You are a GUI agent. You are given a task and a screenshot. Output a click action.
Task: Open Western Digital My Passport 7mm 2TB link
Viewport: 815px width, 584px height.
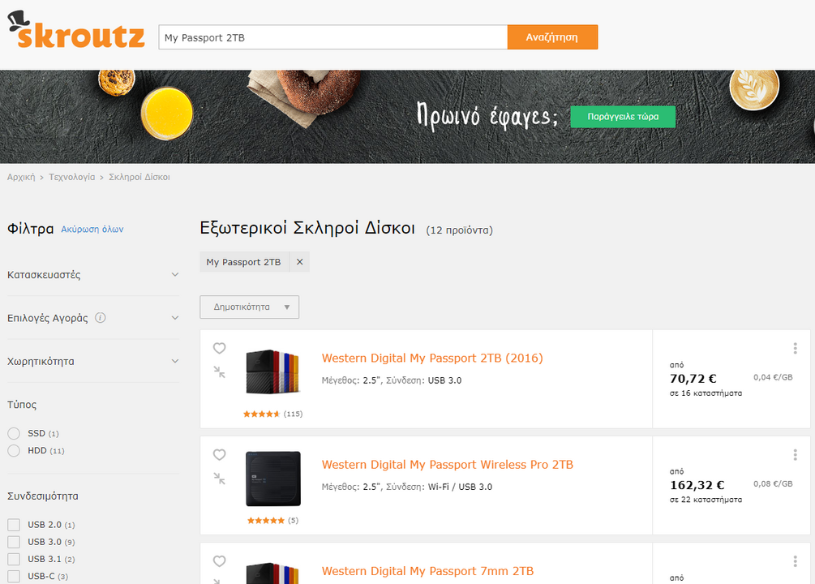(427, 571)
